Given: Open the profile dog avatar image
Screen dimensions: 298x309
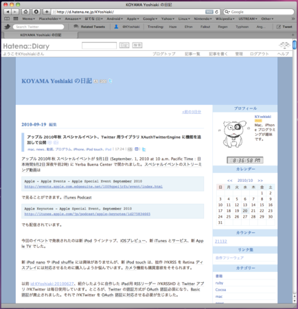Looking at the screenshot, I should click(x=233, y=134).
